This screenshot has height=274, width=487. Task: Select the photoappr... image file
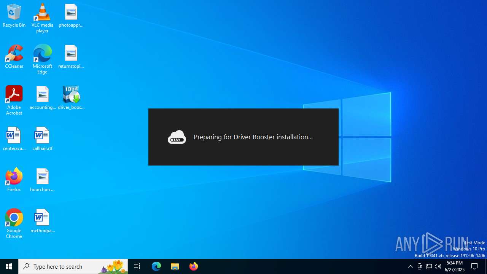(71, 16)
